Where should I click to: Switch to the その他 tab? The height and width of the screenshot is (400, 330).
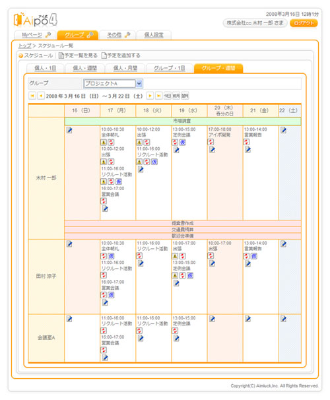point(118,35)
